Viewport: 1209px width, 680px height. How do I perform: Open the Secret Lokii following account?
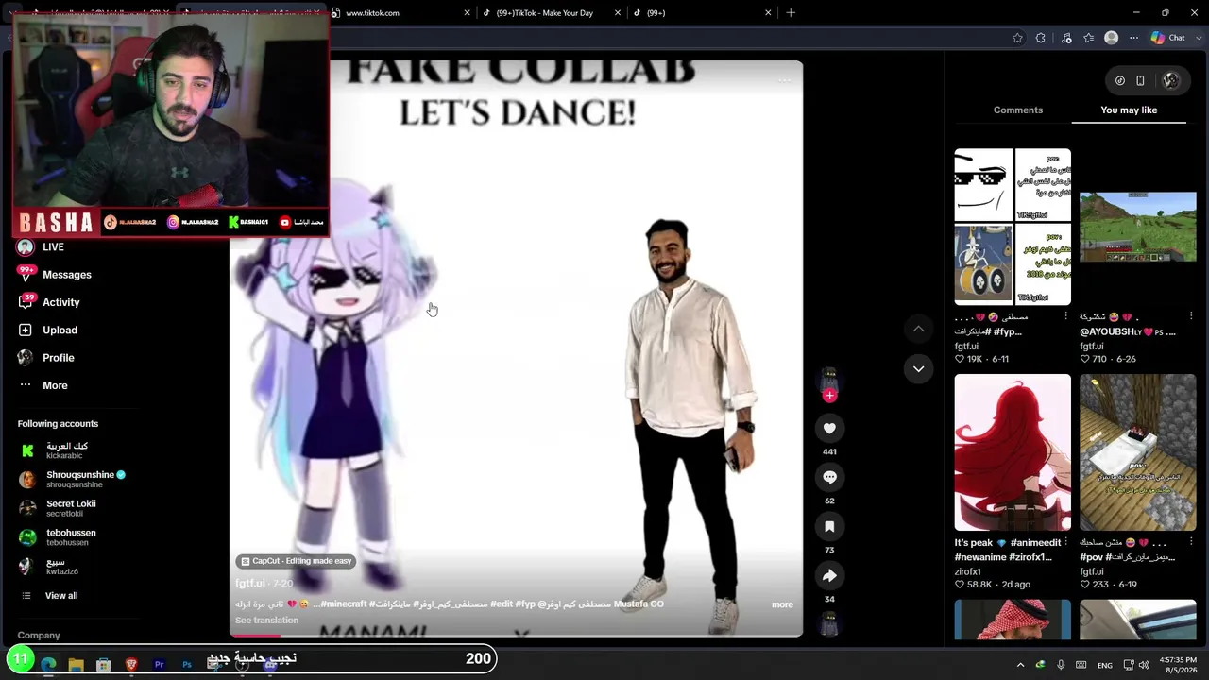coord(58,508)
